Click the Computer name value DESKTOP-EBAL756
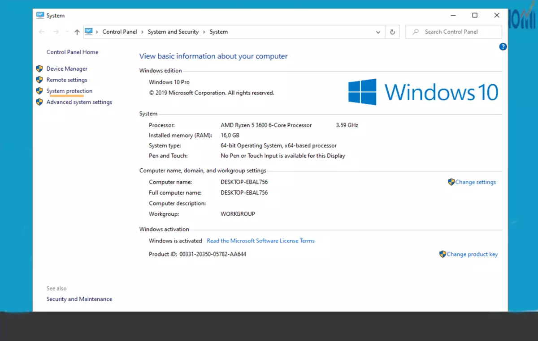The width and height of the screenshot is (538, 341). 244,182
